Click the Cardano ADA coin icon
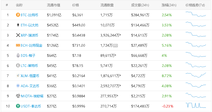The image size is (212, 112). pos(18,86)
